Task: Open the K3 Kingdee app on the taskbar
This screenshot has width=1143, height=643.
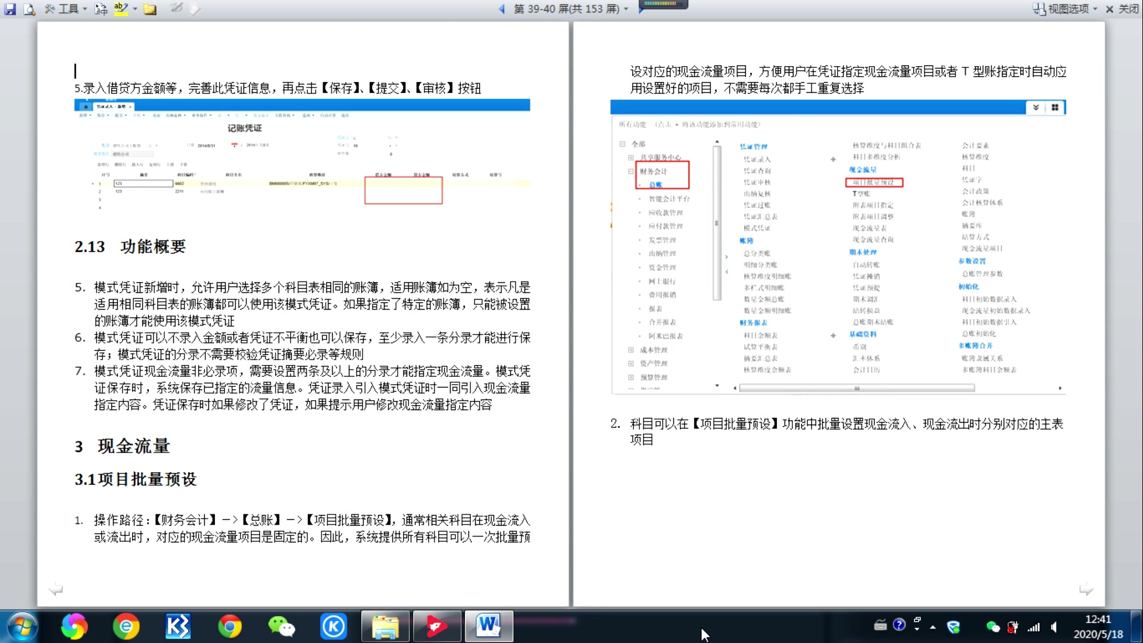Action: pos(177,626)
